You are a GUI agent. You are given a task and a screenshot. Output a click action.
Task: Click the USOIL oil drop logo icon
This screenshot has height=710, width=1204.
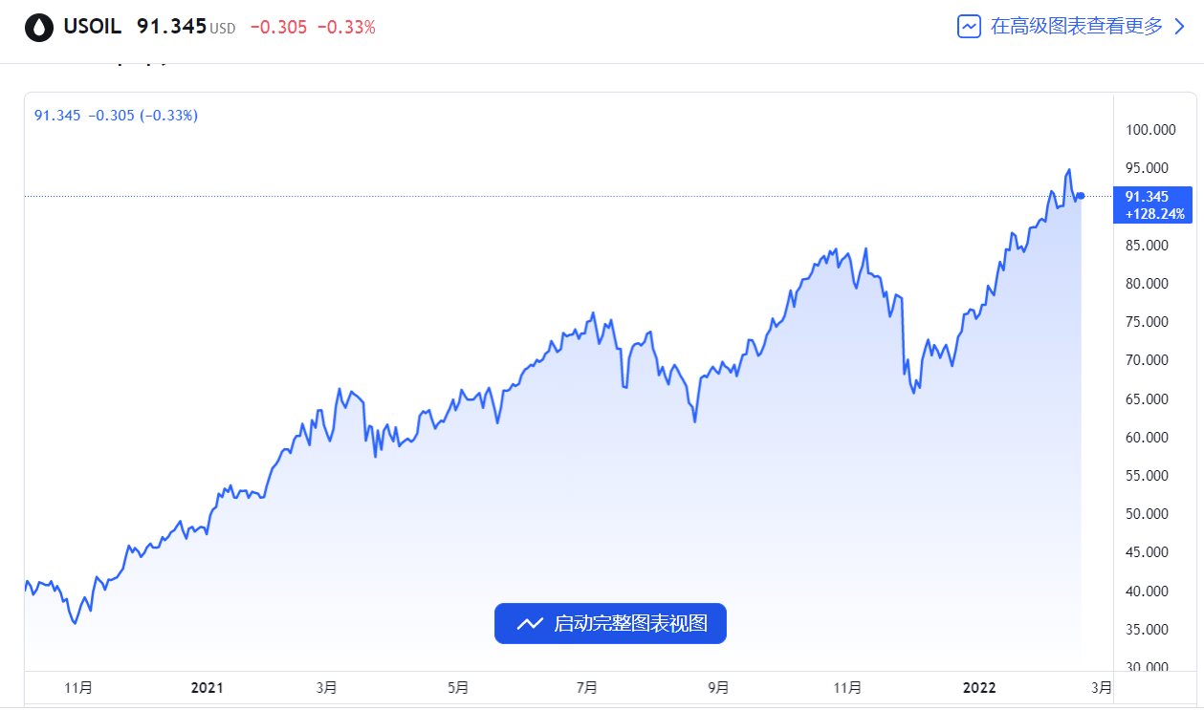[x=39, y=27]
